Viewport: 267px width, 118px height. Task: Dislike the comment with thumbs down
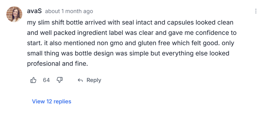click(60, 80)
